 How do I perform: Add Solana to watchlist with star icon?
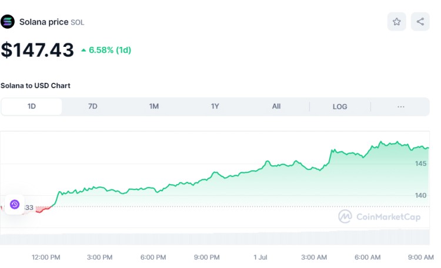396,22
